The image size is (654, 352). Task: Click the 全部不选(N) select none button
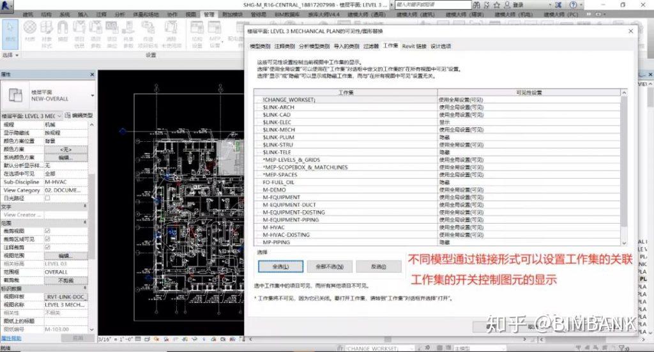(x=330, y=266)
